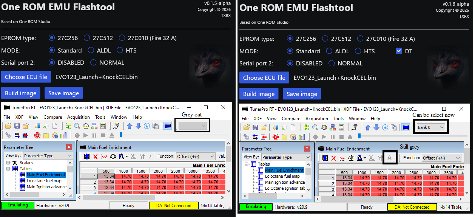Open Window menu in right TunerPro window
The width and height of the screenshot is (475, 217).
click(357, 118)
